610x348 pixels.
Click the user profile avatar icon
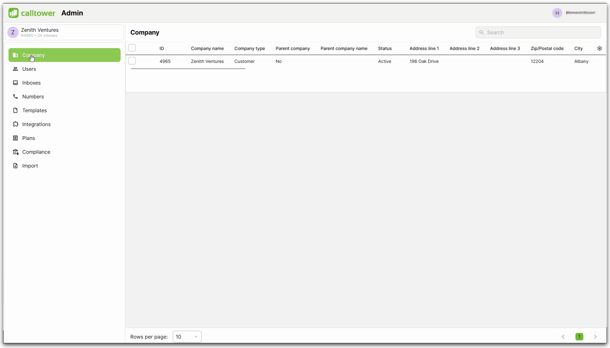tap(557, 13)
